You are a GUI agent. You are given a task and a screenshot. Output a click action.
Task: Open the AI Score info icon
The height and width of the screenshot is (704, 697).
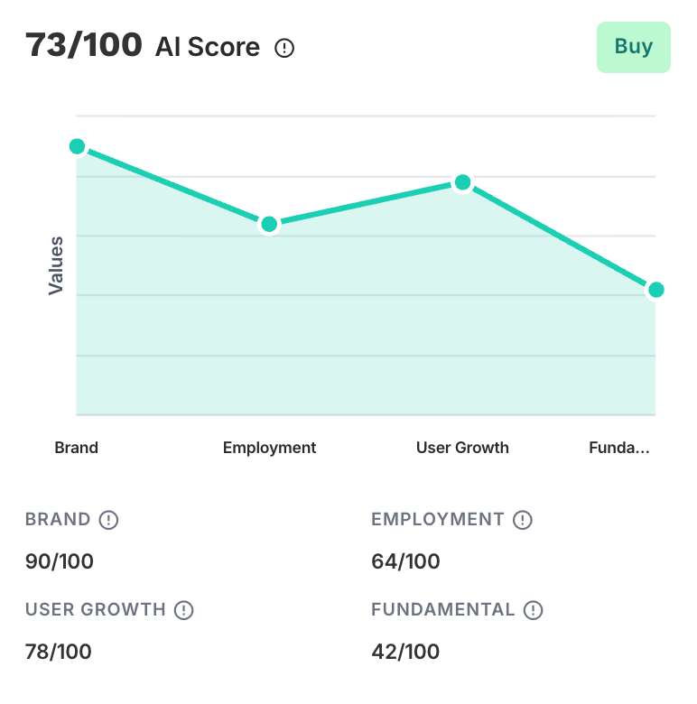[x=284, y=48]
